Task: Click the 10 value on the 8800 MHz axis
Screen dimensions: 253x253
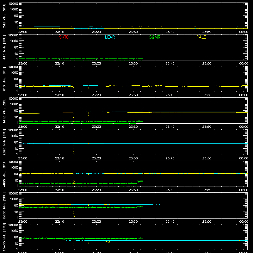Action: pyautogui.click(x=16, y=212)
